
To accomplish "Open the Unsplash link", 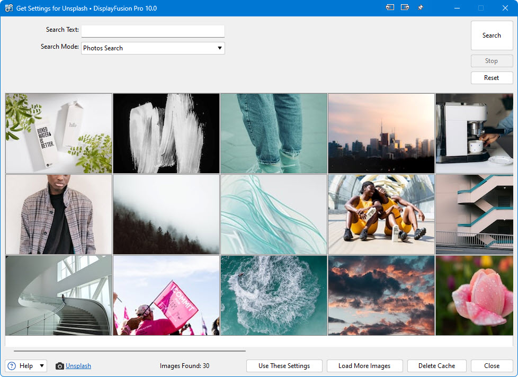I will (x=78, y=366).
